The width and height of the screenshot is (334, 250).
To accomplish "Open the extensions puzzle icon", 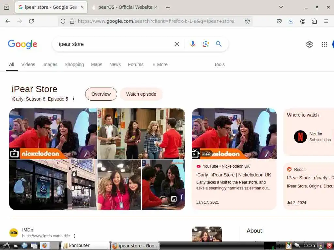I will coord(314,21).
